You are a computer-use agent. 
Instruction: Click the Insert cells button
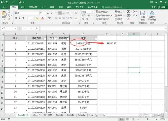coord(118,12)
